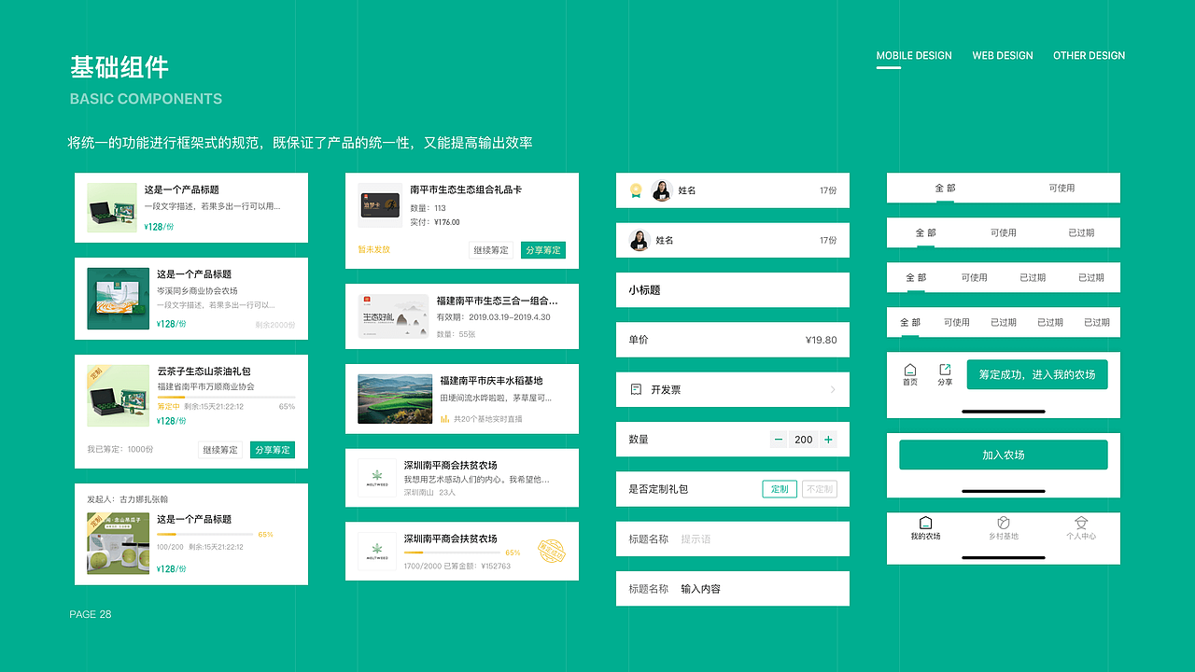Click the MELTWEED logo beside 深圳南山 23人
Viewport: 1195px width, 672px height.
pyautogui.click(x=377, y=478)
